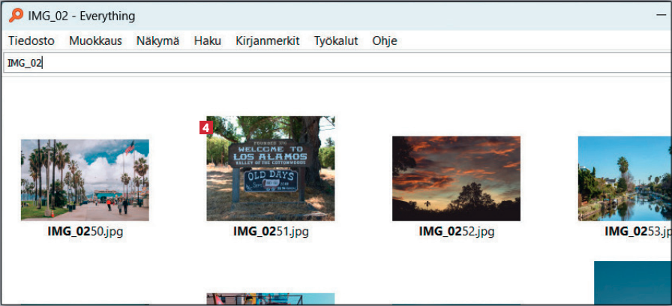
Task: Click the IMG_0253.jpg file name label
Action: (x=637, y=232)
